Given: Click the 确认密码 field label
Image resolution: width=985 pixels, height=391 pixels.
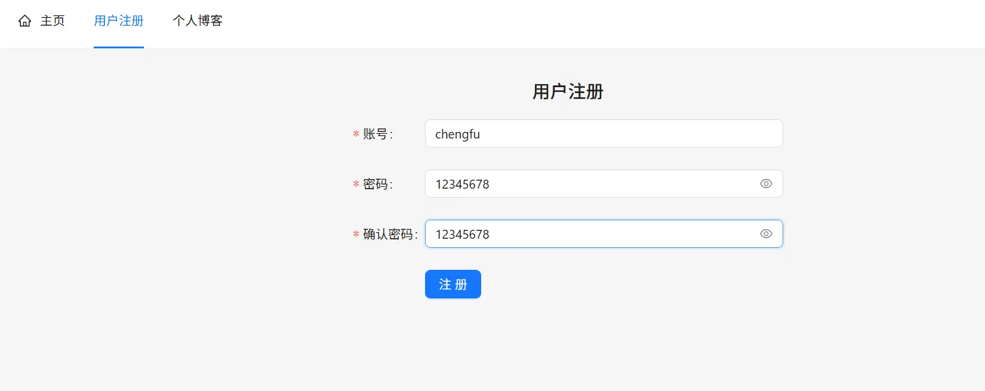Looking at the screenshot, I should click(x=390, y=235).
